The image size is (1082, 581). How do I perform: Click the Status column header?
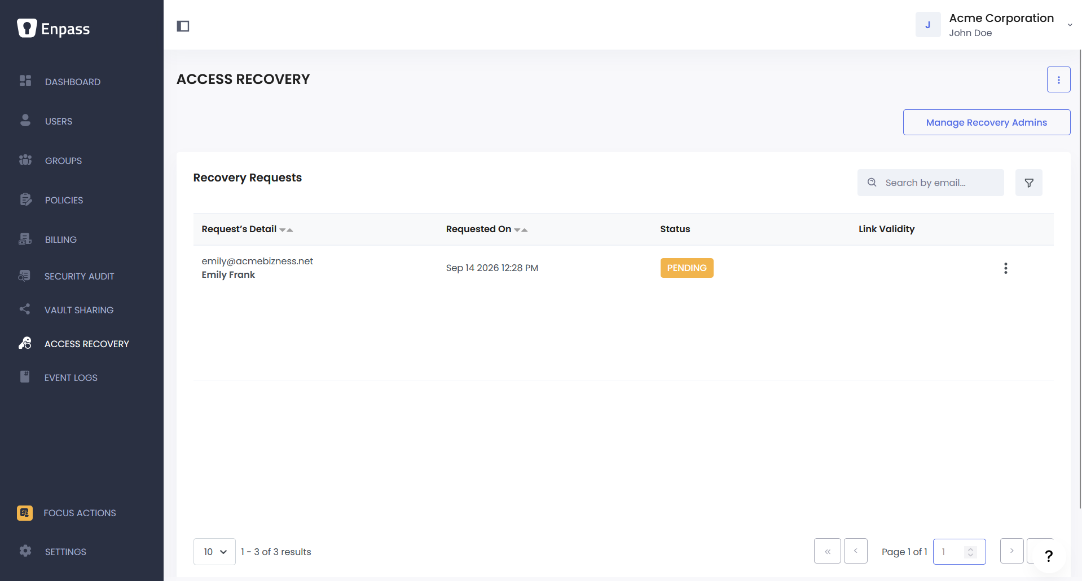675,229
